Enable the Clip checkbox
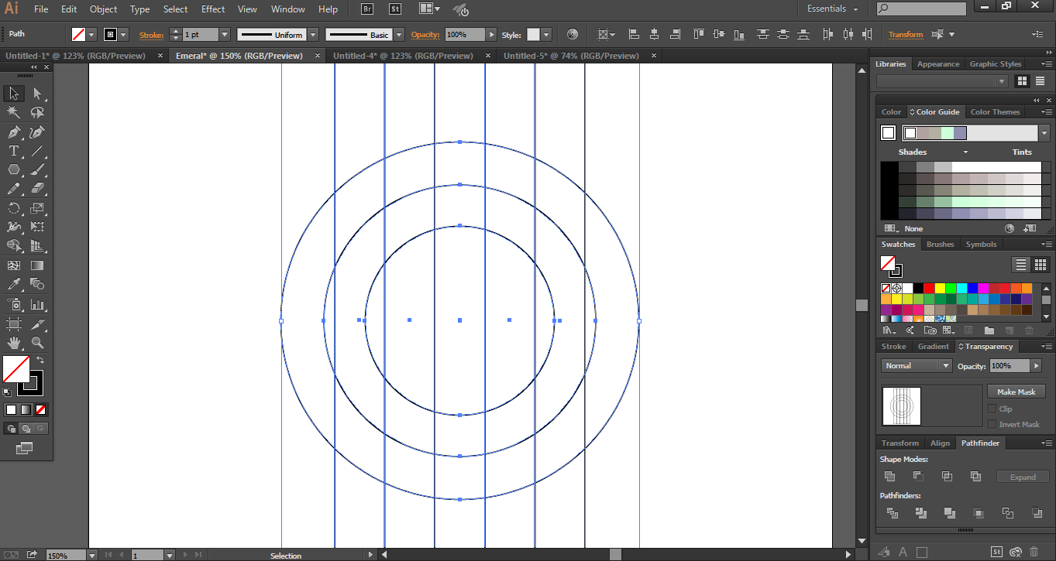Image resolution: width=1056 pixels, height=561 pixels. pyautogui.click(x=992, y=409)
